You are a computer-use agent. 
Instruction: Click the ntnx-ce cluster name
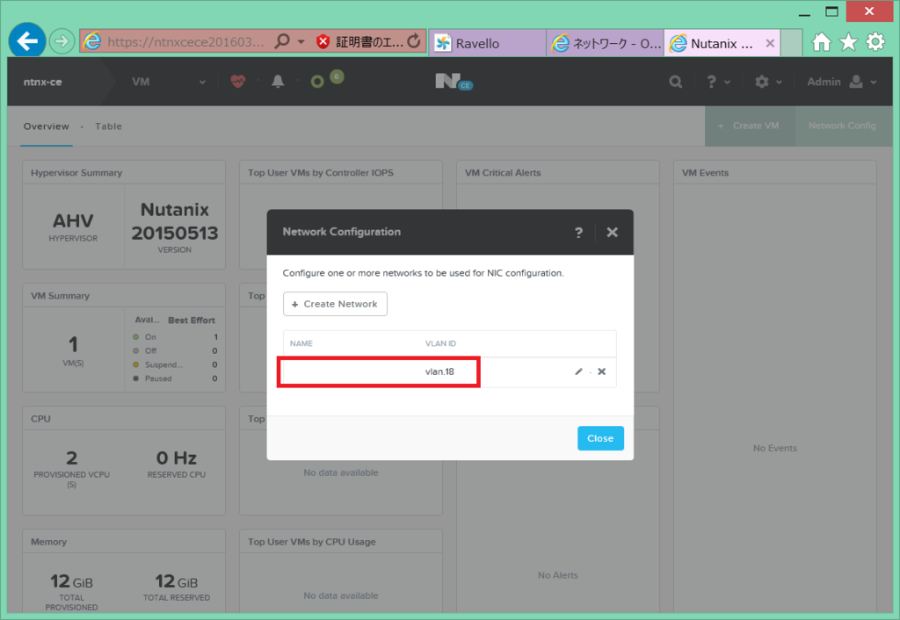coord(42,82)
